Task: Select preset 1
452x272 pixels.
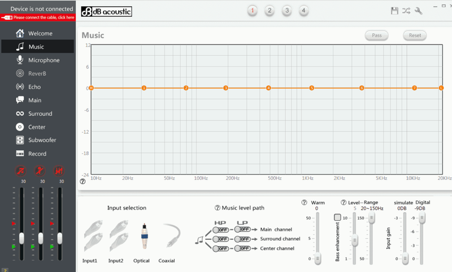Action: tap(252, 11)
